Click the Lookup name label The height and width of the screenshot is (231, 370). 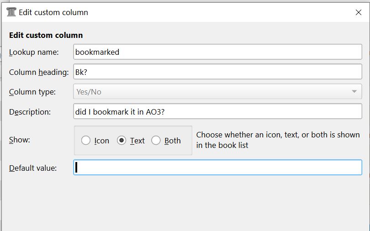34,52
